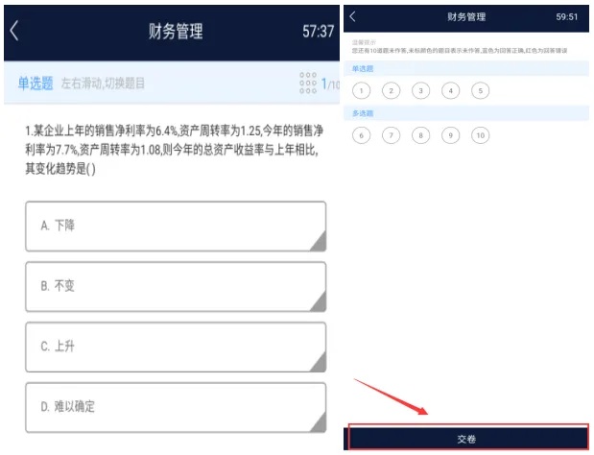This screenshot has width=594, height=455.
Task: Jump to question 8 circle
Action: pos(420,135)
